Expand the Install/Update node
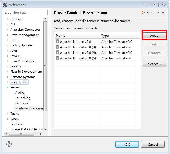Screen dimensions: 170x154 (7, 45)
